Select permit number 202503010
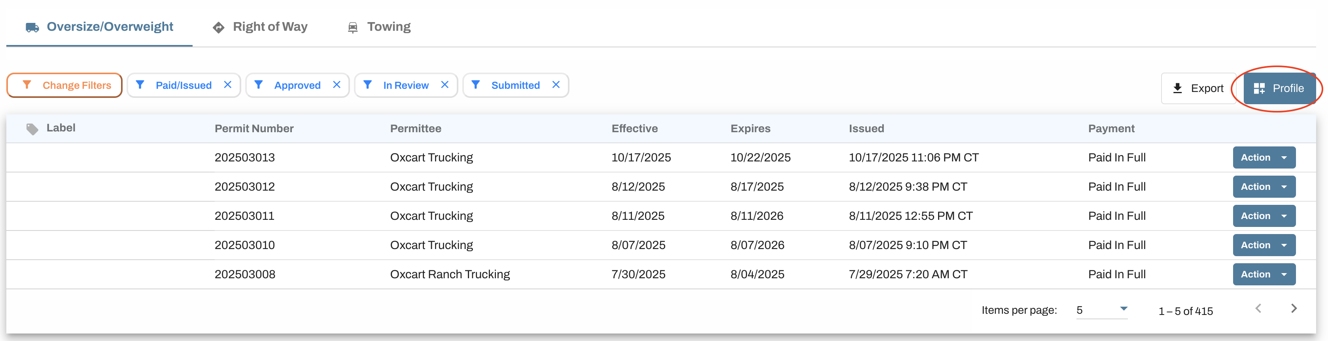 tap(245, 245)
